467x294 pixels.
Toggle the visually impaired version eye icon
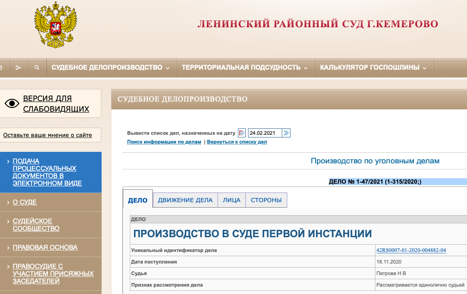12,103
